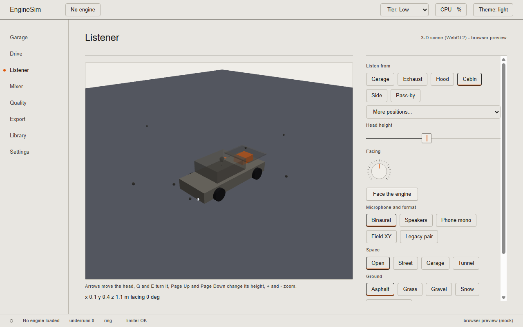
Task: Click the No engine button
Action: (83, 10)
